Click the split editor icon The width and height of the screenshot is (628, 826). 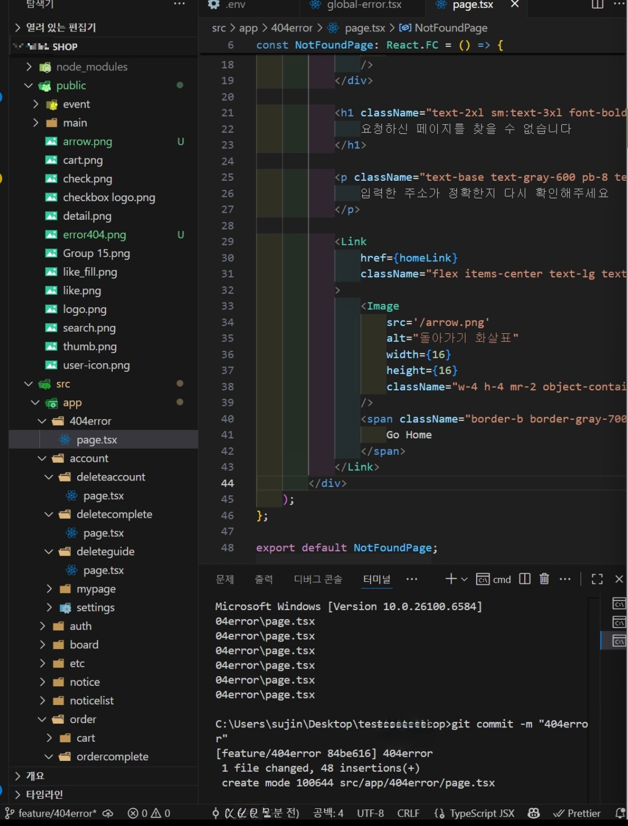pos(598,4)
